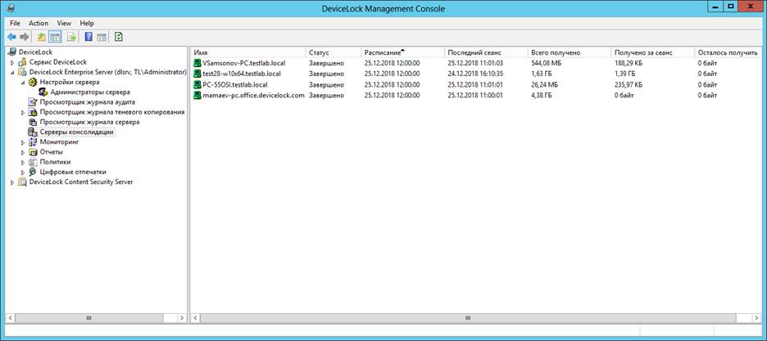Click the 24.12.2018 16:10:35 last session cell
Image resolution: width=767 pixels, height=341 pixels.
(x=475, y=74)
